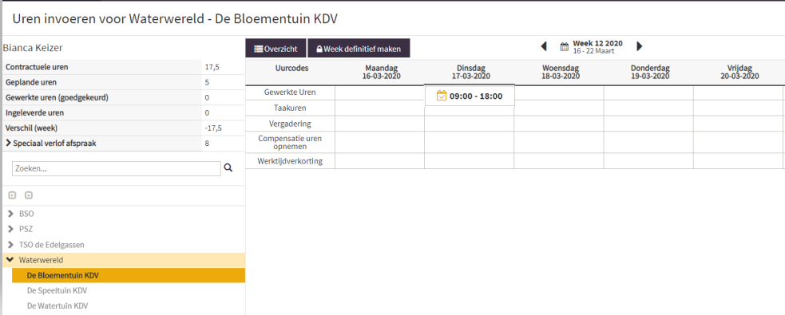785x315 pixels.
Task: Expand all tree nodes icon
Action: (13, 195)
